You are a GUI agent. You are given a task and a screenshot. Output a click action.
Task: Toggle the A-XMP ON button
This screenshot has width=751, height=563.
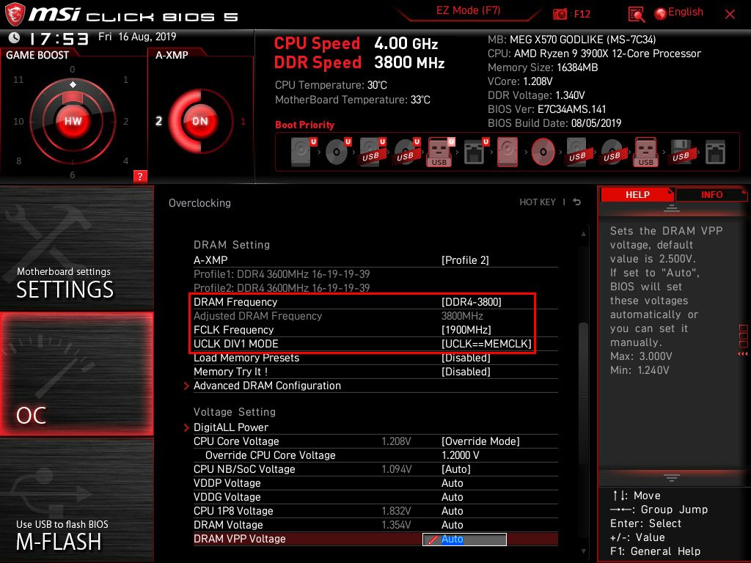(199, 121)
